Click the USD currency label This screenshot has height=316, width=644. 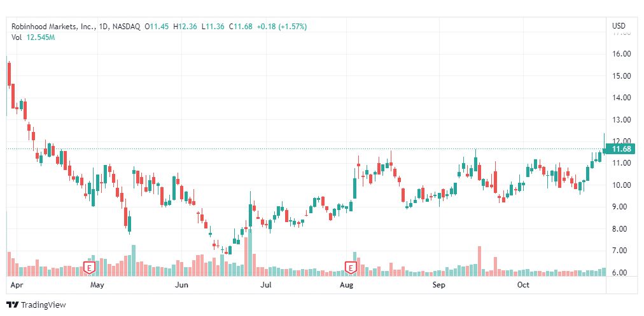point(618,26)
